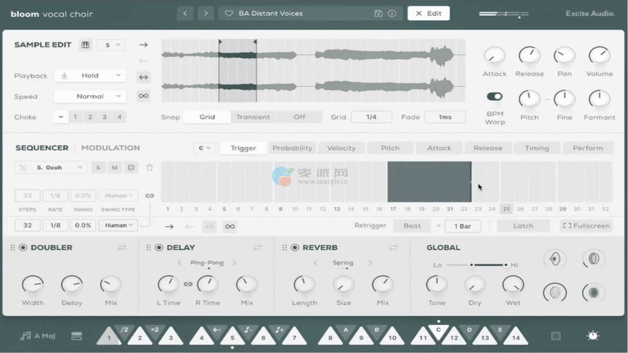
Task: Toggle the Doubler effect power button
Action: pos(23,247)
